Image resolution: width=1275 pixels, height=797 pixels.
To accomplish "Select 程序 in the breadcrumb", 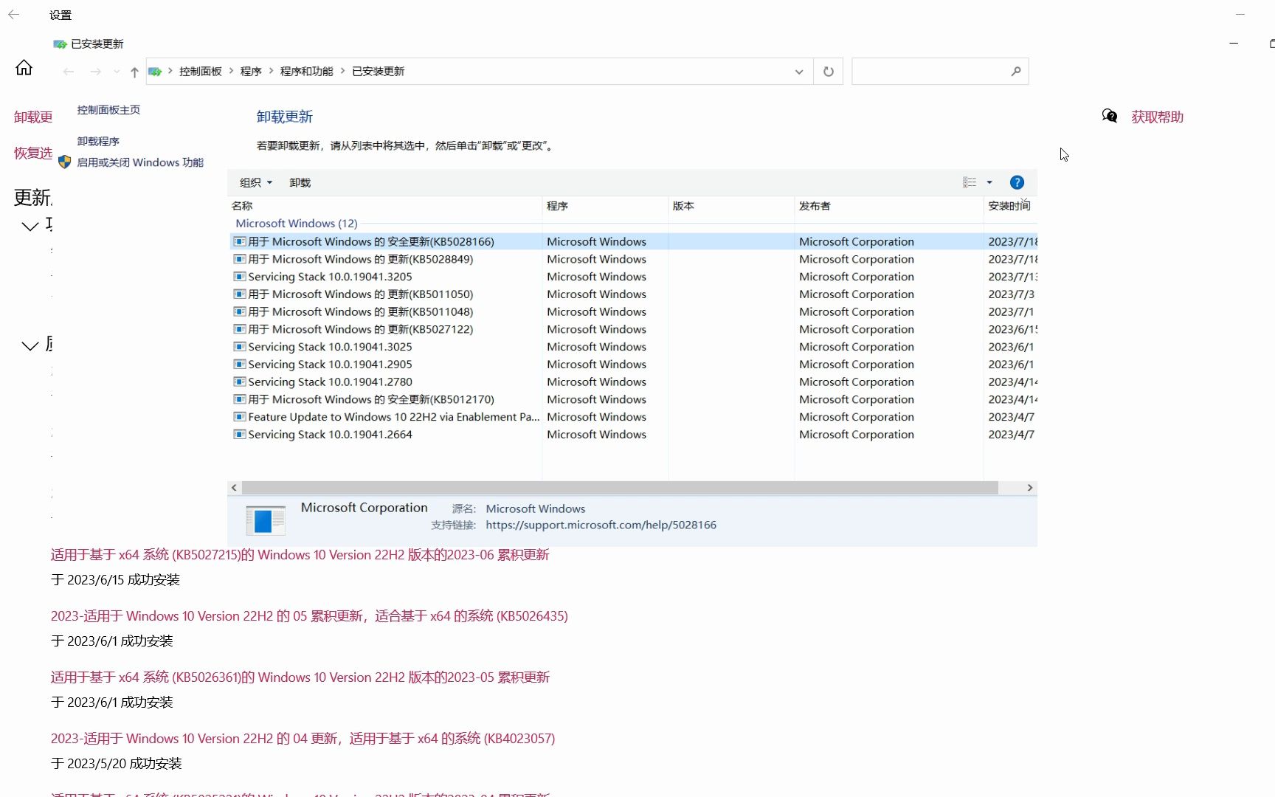I will (251, 72).
